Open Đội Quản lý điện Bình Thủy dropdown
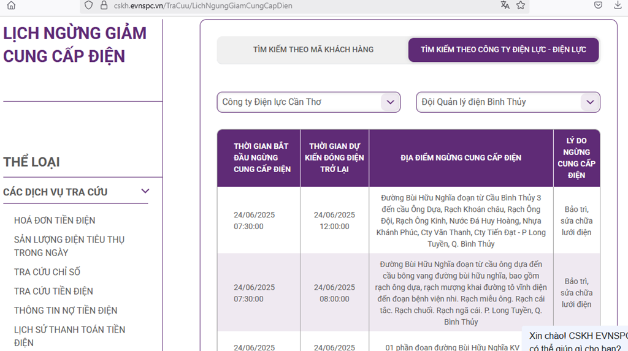 (508, 102)
